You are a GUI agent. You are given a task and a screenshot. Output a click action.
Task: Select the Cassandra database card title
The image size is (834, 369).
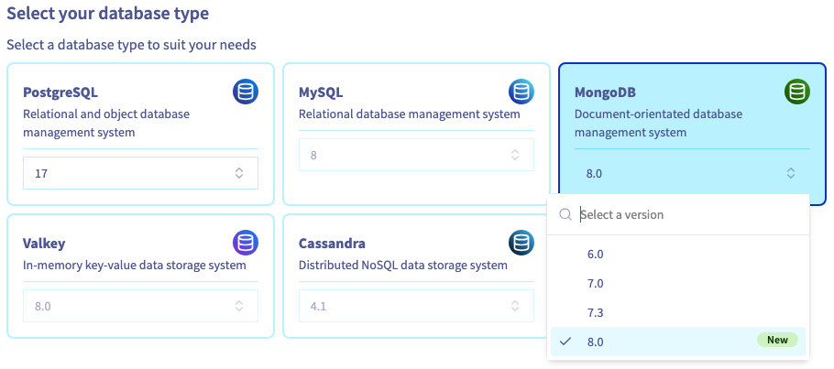click(x=332, y=244)
